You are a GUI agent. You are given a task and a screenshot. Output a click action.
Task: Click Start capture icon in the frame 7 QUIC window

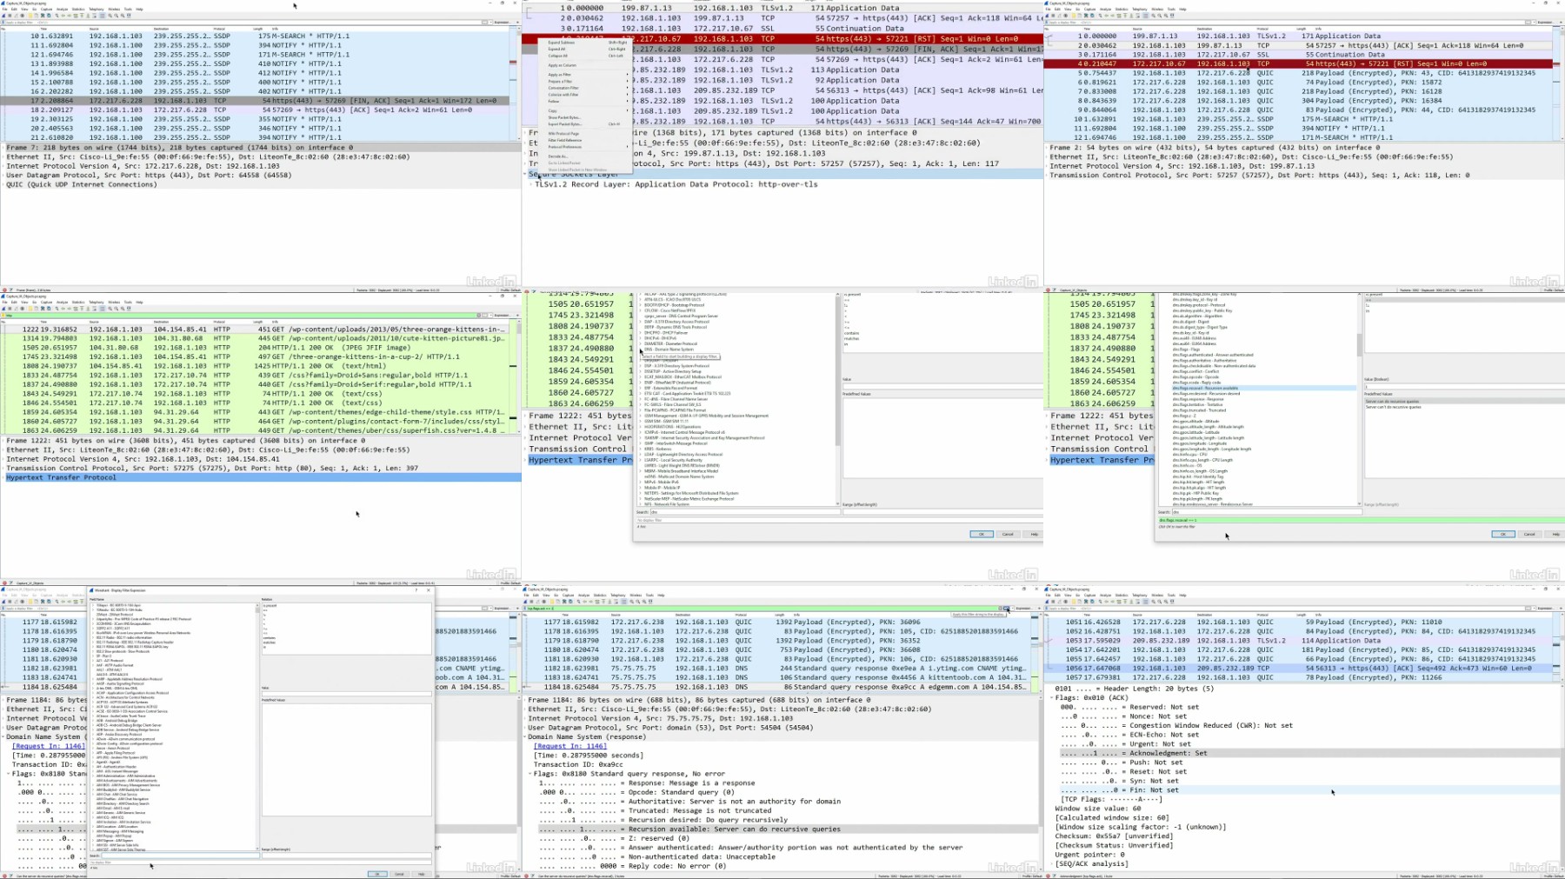(3, 15)
